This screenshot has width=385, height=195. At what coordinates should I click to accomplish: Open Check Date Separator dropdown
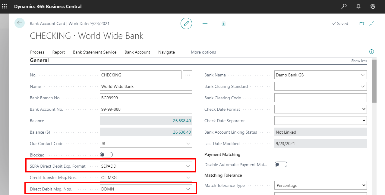(x=320, y=121)
